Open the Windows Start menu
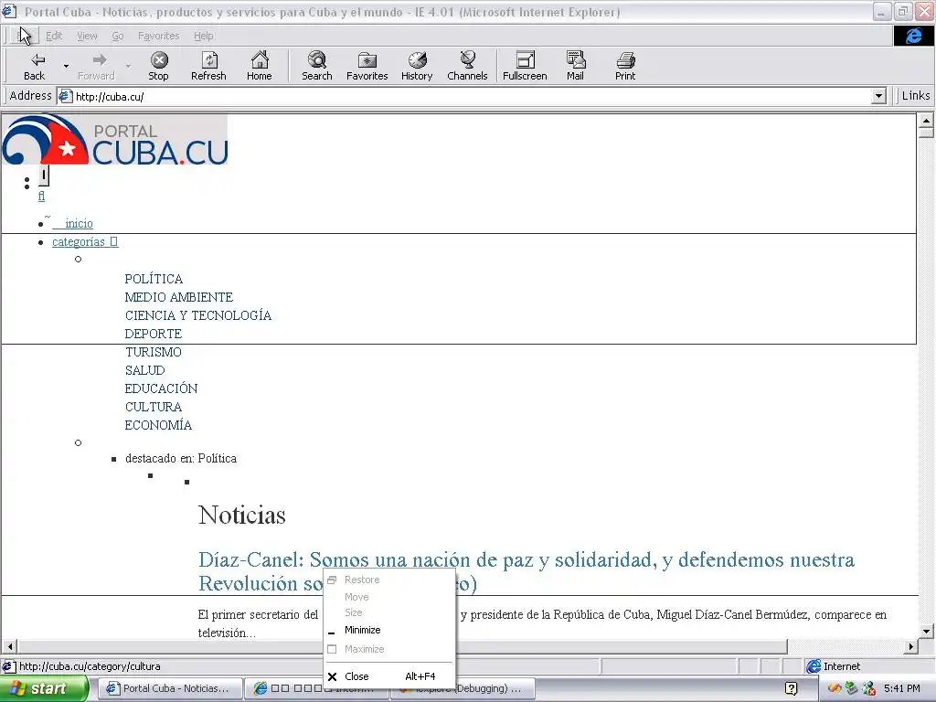 43,689
